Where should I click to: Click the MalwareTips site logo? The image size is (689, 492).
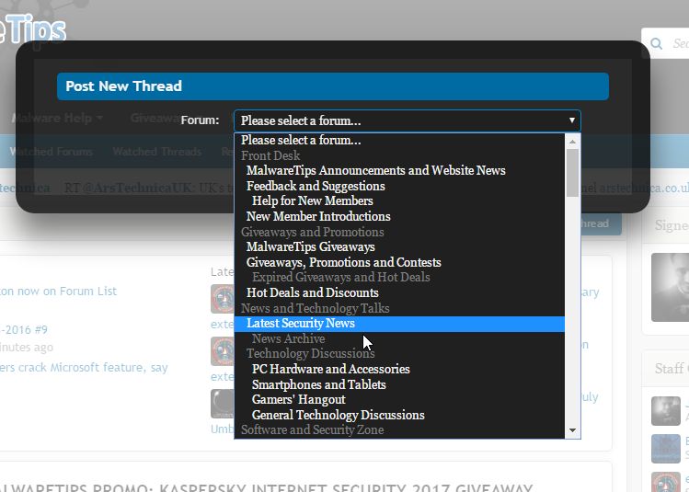[x=33, y=29]
